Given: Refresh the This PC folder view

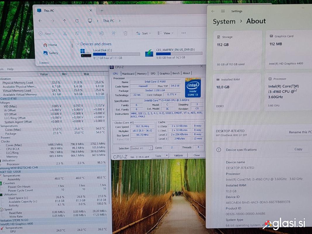Looking at the screenshot, I should [x=77, y=21].
